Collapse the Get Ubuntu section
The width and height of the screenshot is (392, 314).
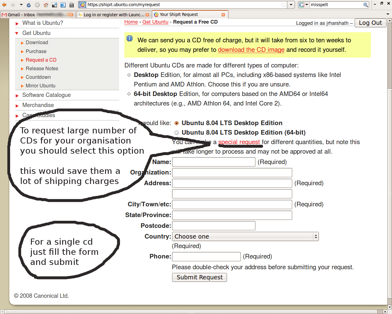point(36,33)
